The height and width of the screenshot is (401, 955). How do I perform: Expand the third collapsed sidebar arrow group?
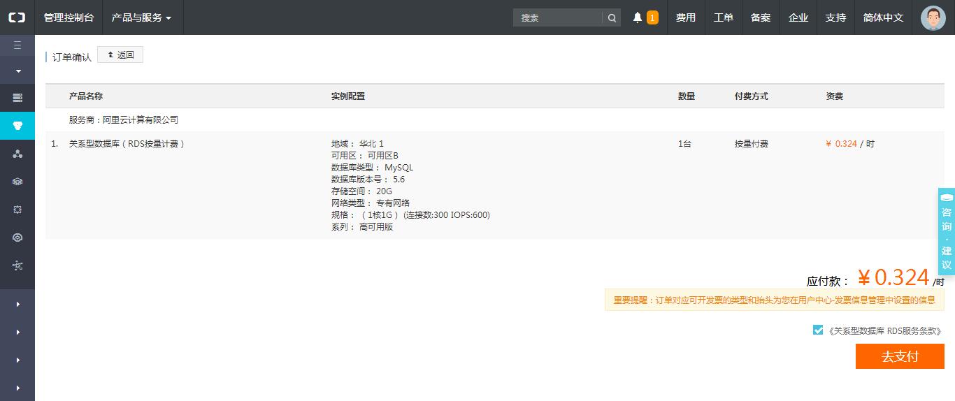tap(17, 360)
